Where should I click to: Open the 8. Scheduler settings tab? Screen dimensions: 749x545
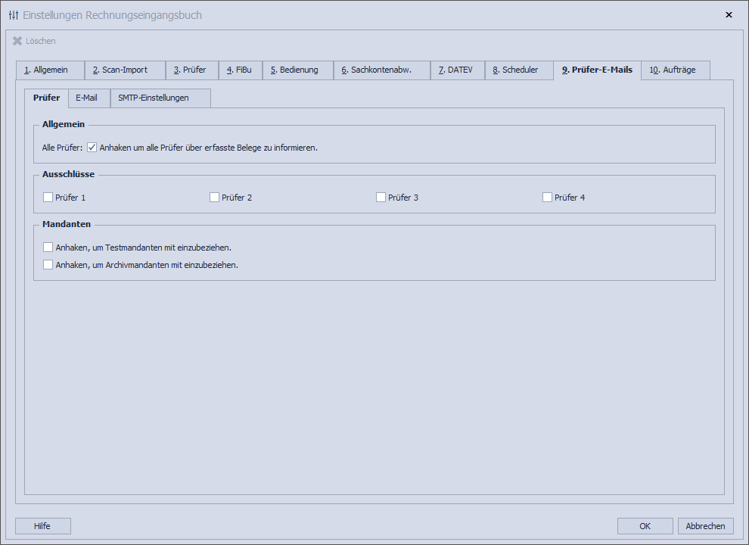(x=518, y=70)
